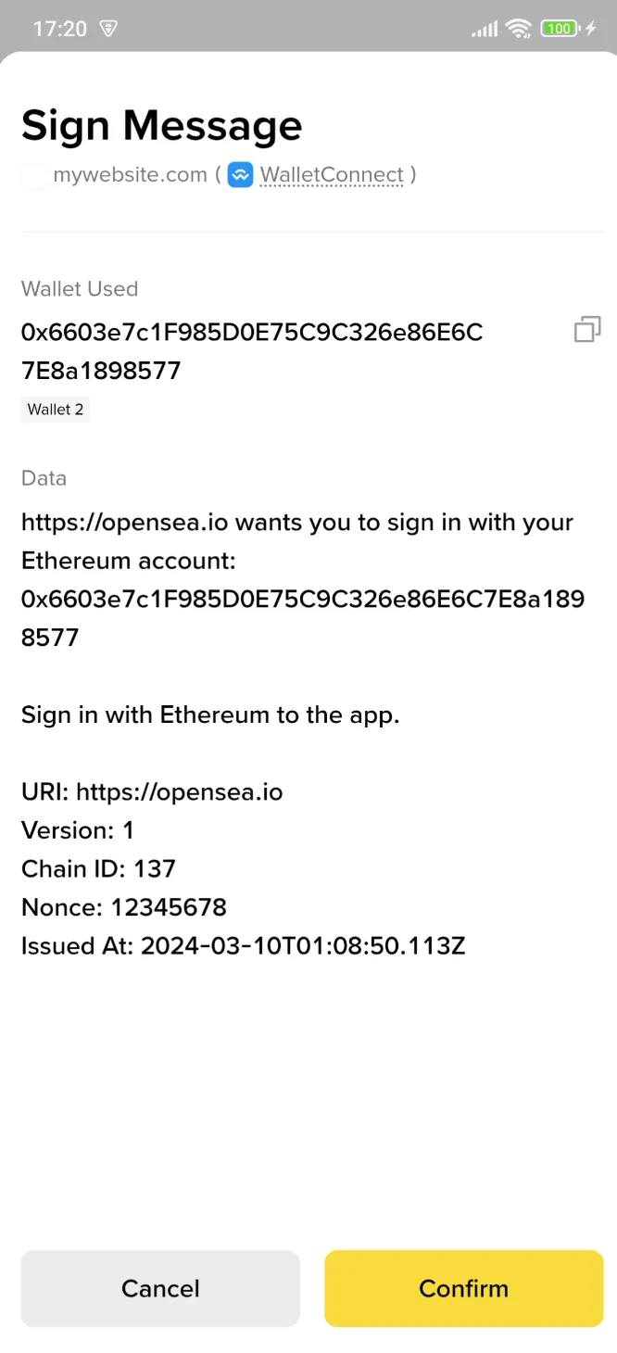617x1353 pixels.
Task: Click Cancel to reject the signature request
Action: coord(159,1288)
